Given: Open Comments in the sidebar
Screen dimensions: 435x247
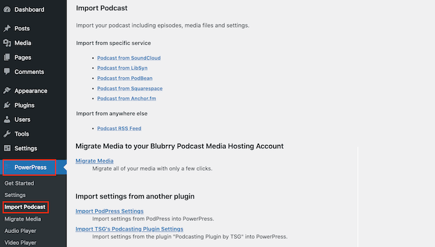Looking at the screenshot, I should [29, 72].
